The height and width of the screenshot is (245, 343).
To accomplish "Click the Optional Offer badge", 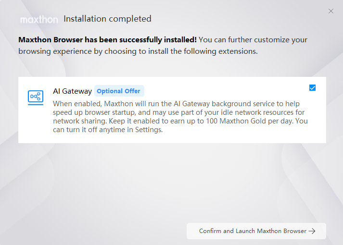I will coord(119,91).
